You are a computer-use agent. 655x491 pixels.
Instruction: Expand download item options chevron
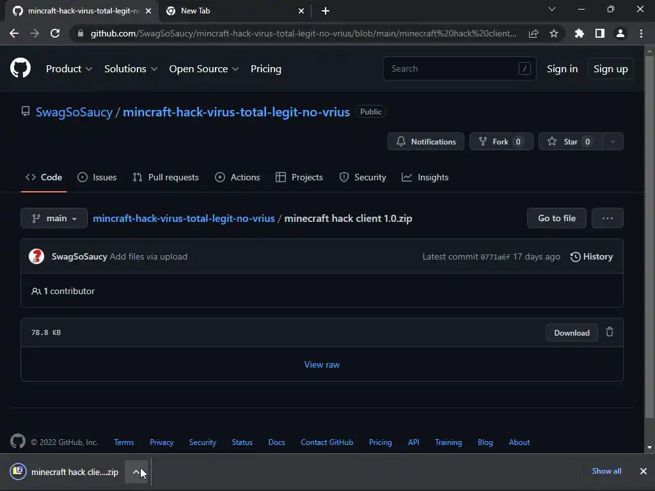(136, 472)
